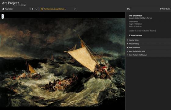Go to the previous museum arrow
Viewport: 171px width, 110px height.
click(x=30, y=9)
